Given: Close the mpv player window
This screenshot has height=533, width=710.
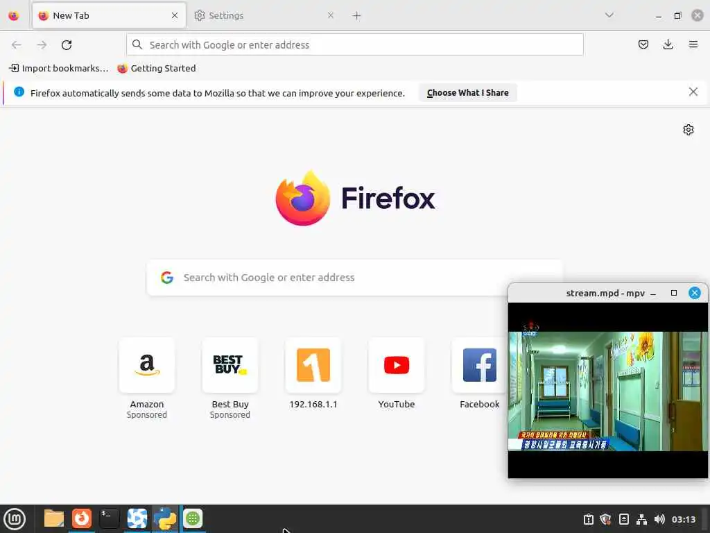Looking at the screenshot, I should pyautogui.click(x=695, y=293).
